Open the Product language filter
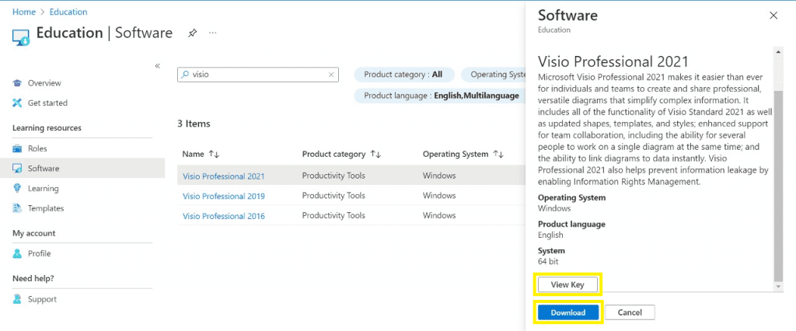Viewport: 796px width, 331px height. point(441,95)
